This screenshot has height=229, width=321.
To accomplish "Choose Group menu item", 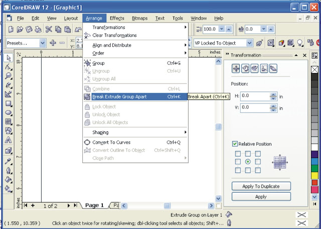I will (135, 63).
